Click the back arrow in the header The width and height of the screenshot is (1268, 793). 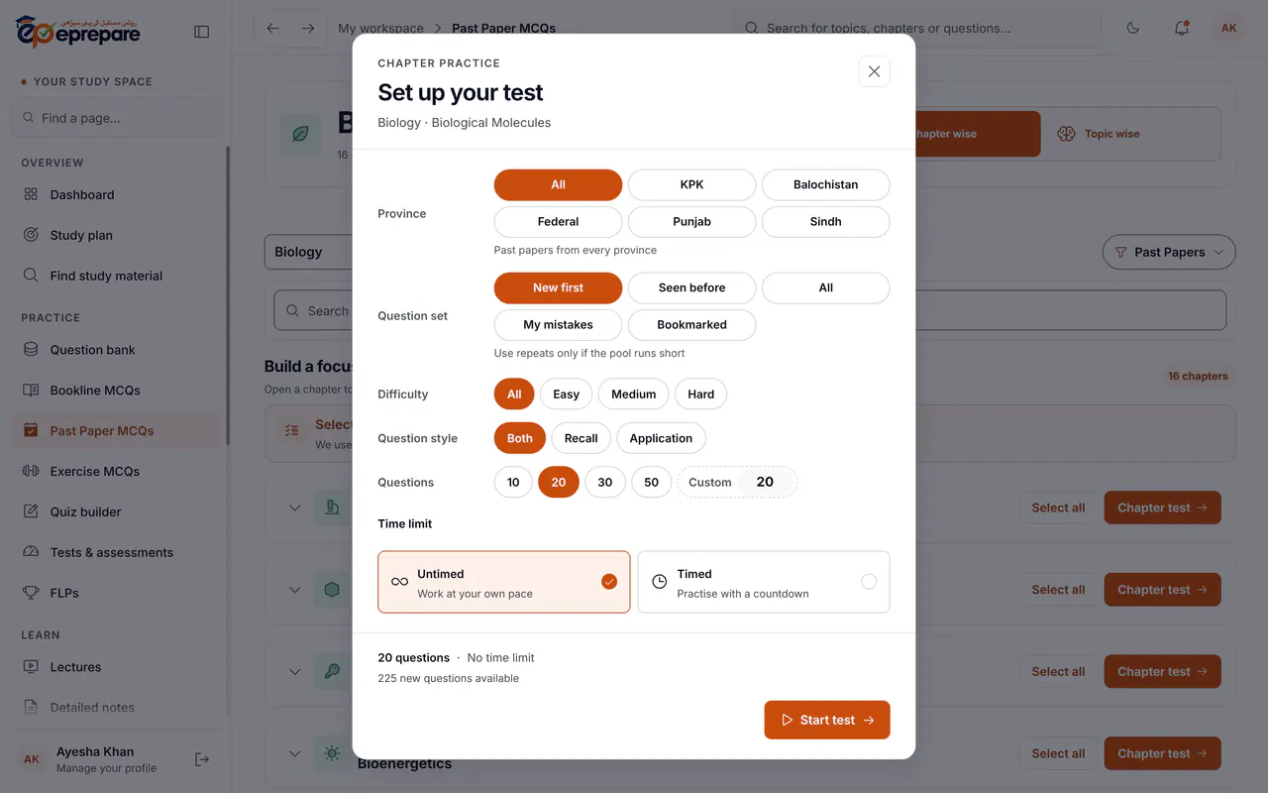coord(273,28)
